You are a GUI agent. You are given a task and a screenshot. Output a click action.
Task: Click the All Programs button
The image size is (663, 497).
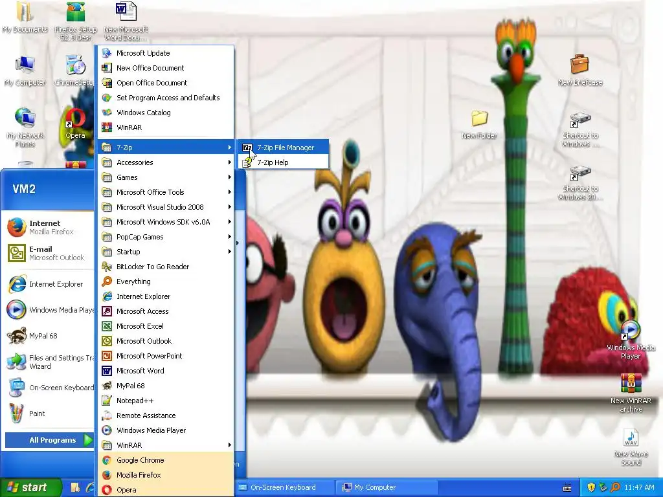tap(49, 440)
